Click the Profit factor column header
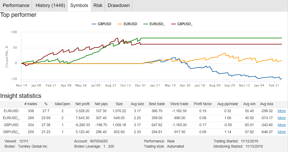This screenshot has width=288, height=152. click(x=203, y=104)
